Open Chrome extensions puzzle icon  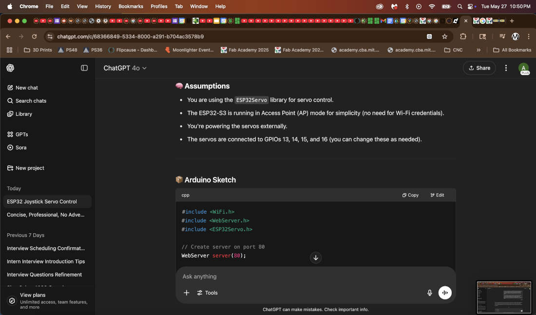(x=463, y=37)
